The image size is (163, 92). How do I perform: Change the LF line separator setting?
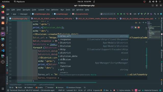(85, 90)
